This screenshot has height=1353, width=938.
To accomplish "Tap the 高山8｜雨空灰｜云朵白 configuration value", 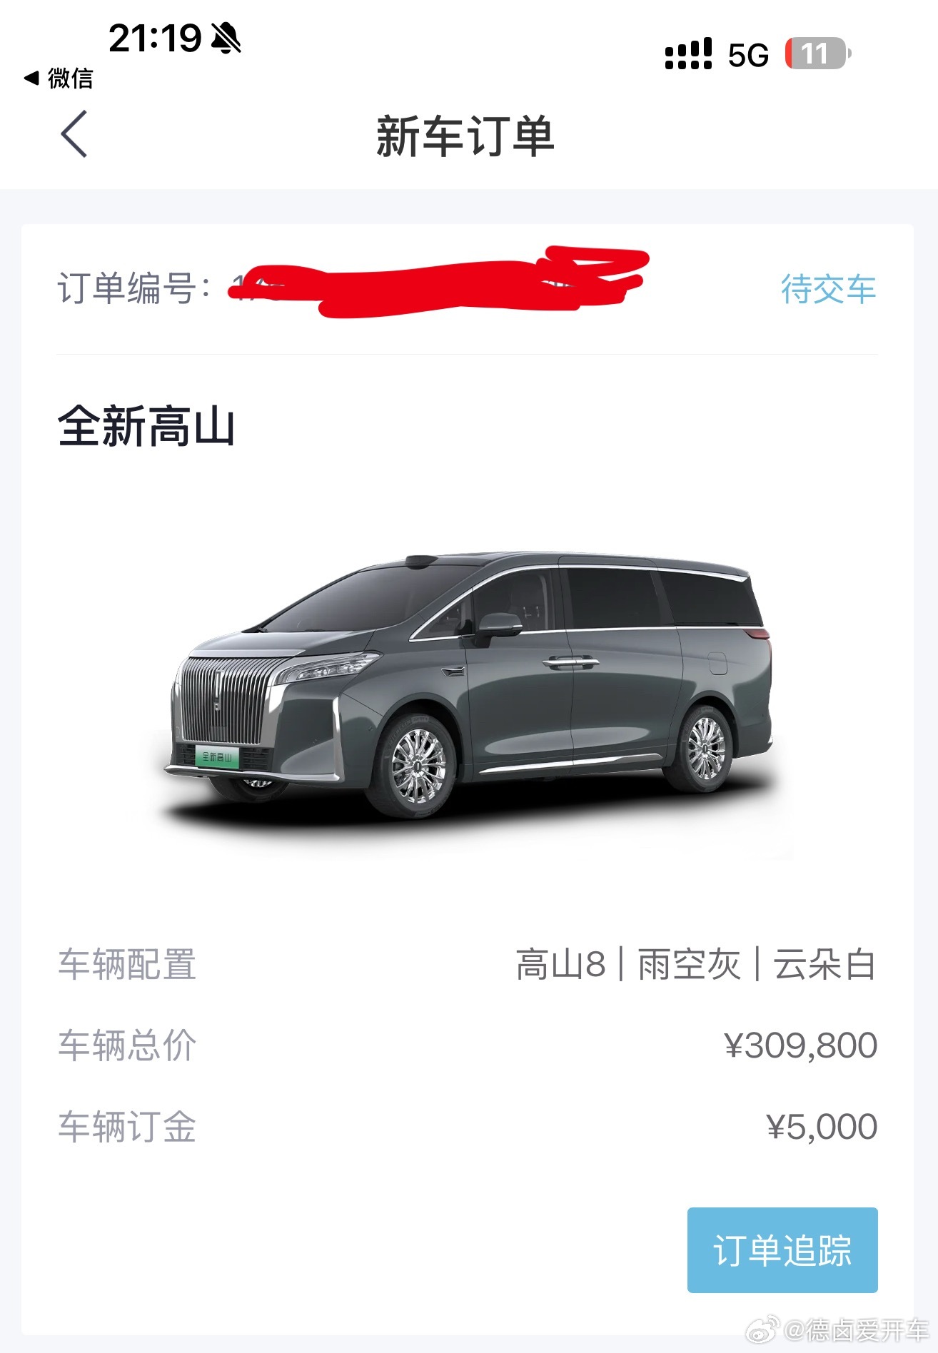I will coord(696,965).
